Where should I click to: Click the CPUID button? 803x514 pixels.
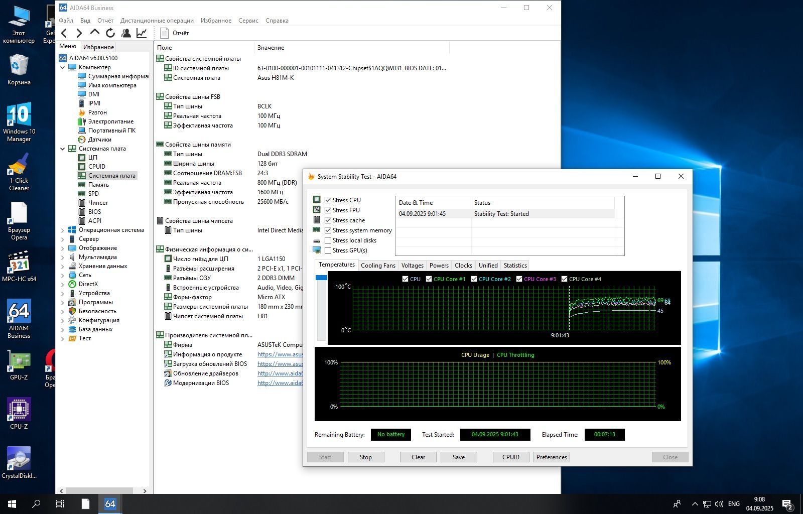pyautogui.click(x=511, y=457)
